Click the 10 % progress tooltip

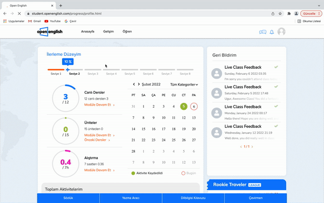[x=68, y=62]
